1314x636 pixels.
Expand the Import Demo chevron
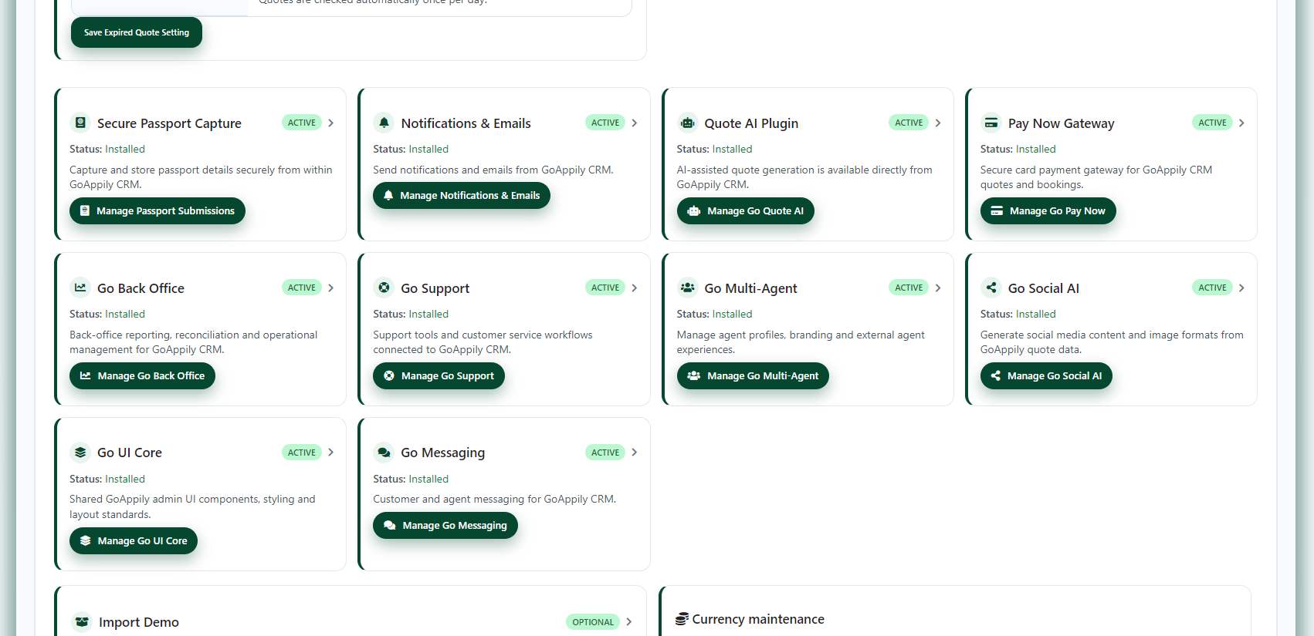(x=629, y=622)
